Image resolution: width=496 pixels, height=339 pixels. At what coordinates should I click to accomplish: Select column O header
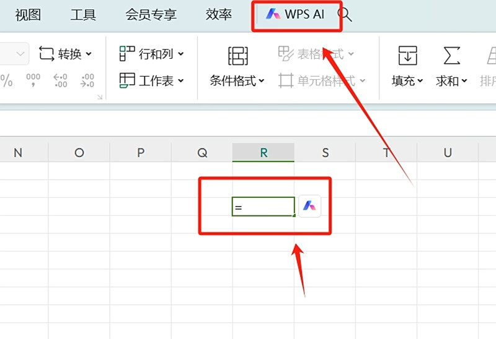pyautogui.click(x=79, y=153)
